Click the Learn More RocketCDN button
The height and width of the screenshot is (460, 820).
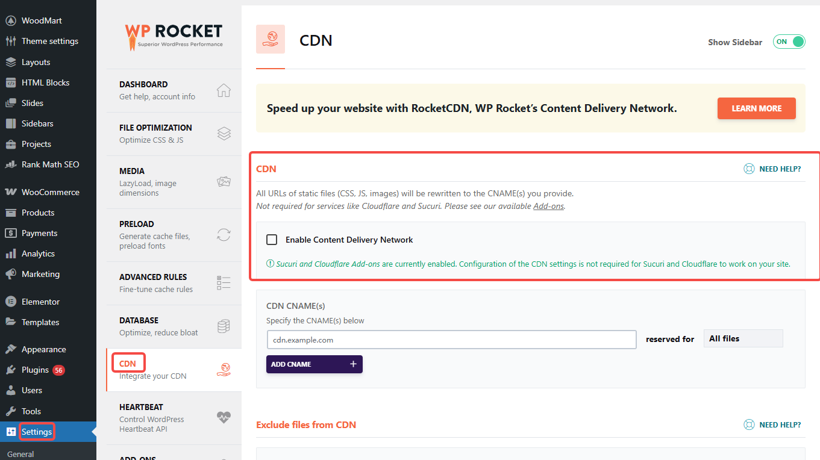(x=756, y=108)
